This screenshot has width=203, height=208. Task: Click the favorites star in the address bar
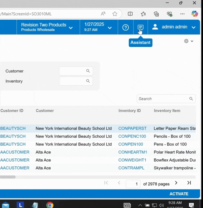click(115, 14)
